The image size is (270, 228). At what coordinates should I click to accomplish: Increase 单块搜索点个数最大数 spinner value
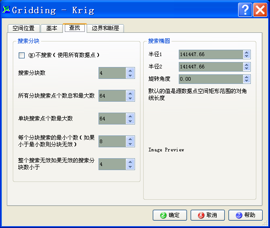pyautogui.click(x=130, y=116)
